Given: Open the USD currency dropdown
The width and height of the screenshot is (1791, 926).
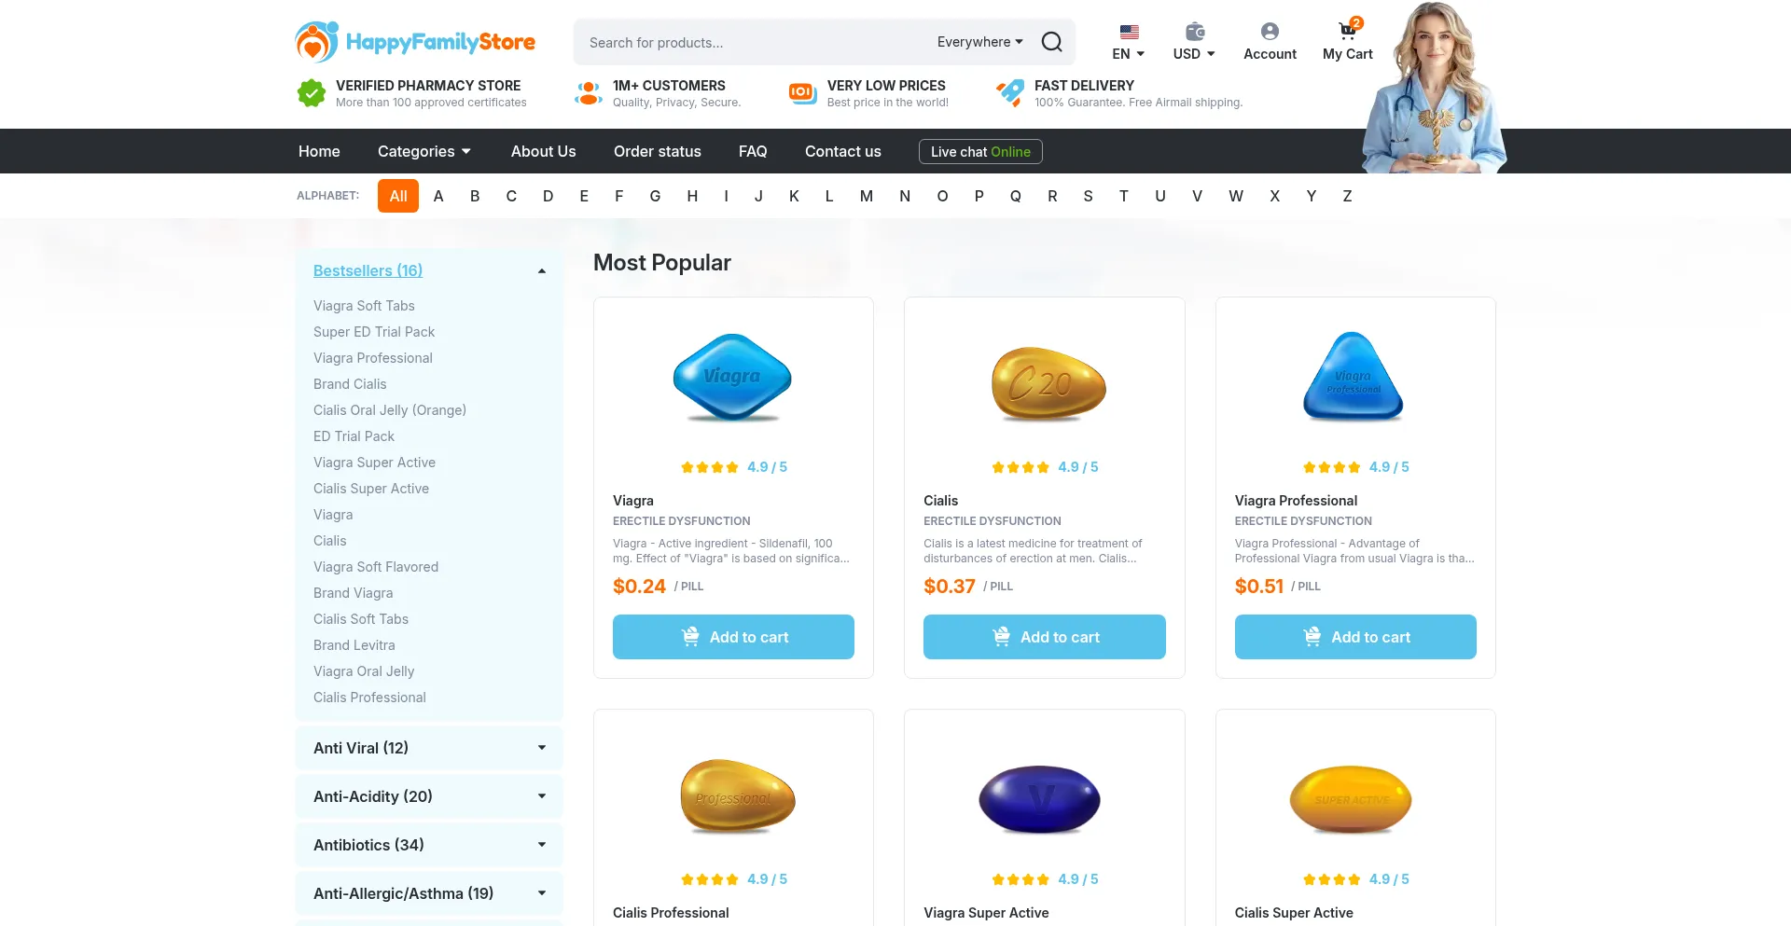Looking at the screenshot, I should click(x=1193, y=53).
